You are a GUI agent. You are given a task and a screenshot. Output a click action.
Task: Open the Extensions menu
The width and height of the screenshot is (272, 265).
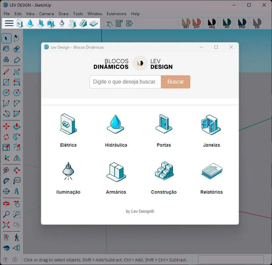(x=116, y=14)
